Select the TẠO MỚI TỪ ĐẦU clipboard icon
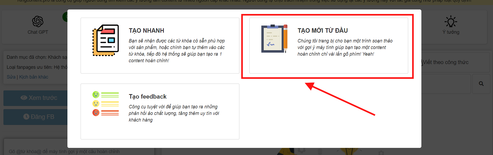 [x=274, y=39]
